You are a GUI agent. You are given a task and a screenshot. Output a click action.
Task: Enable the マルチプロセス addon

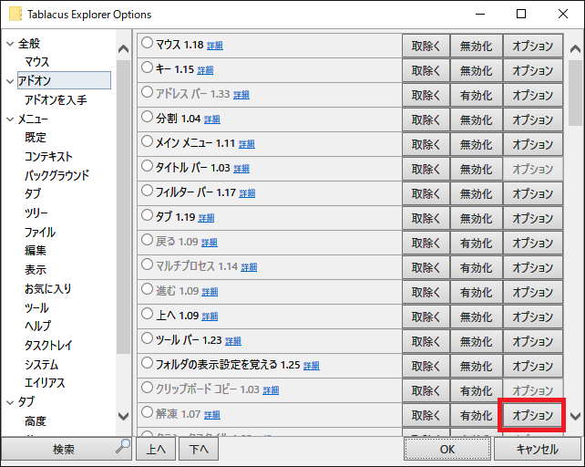point(476,268)
